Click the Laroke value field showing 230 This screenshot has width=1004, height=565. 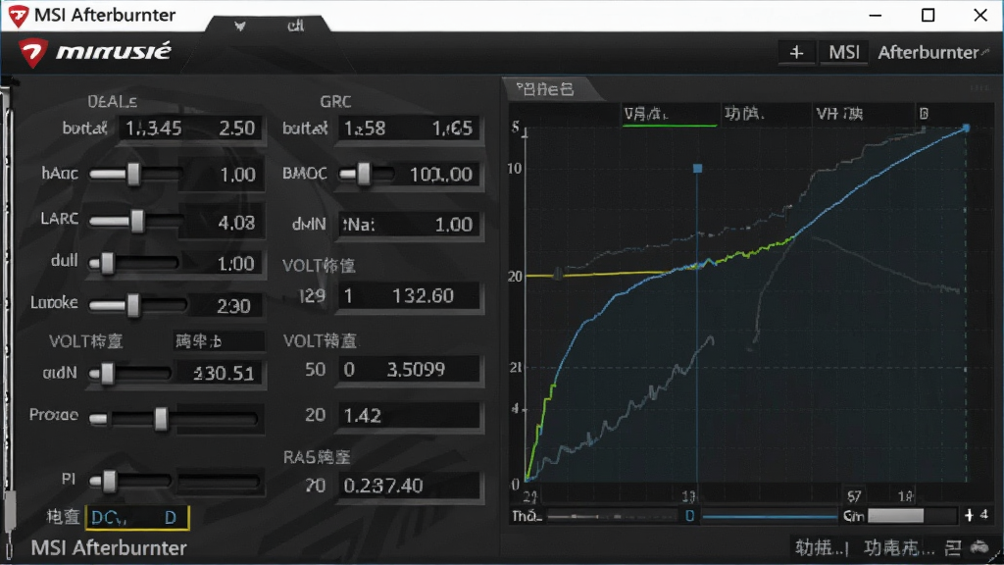click(x=222, y=306)
